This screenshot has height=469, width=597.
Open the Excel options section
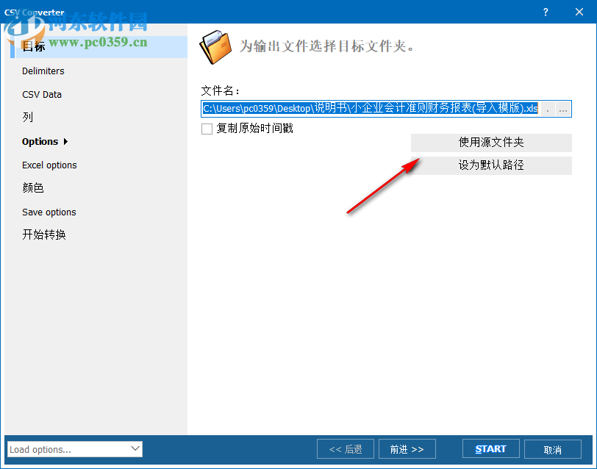point(49,165)
